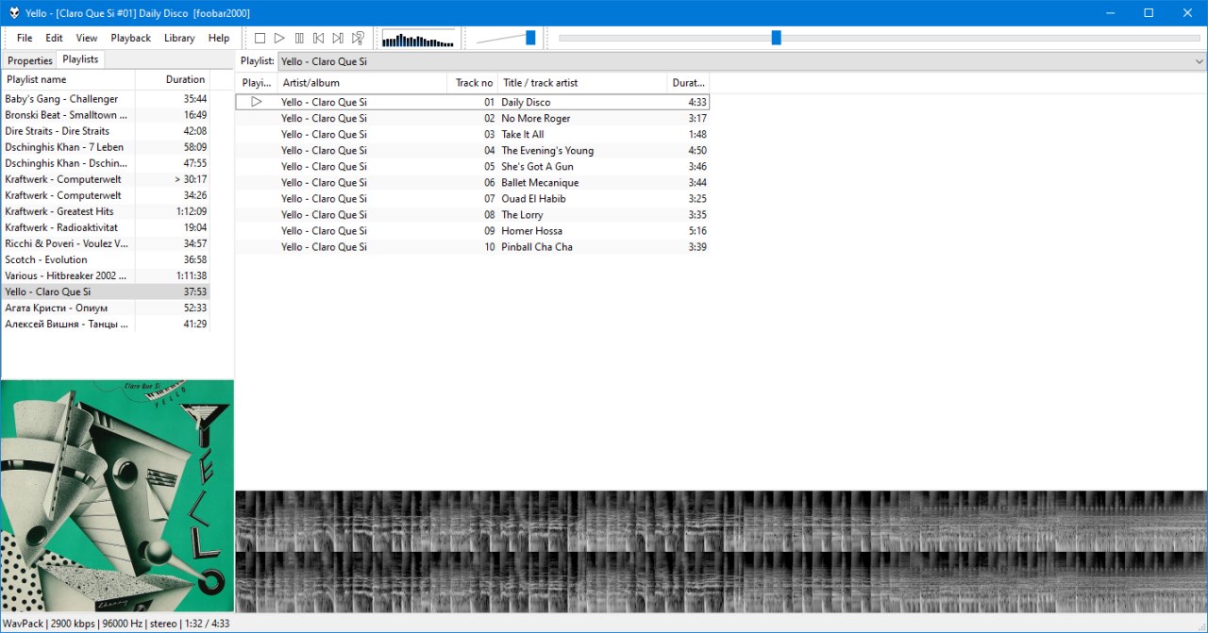The image size is (1208, 633).
Task: Pause the current track
Action: [299, 38]
